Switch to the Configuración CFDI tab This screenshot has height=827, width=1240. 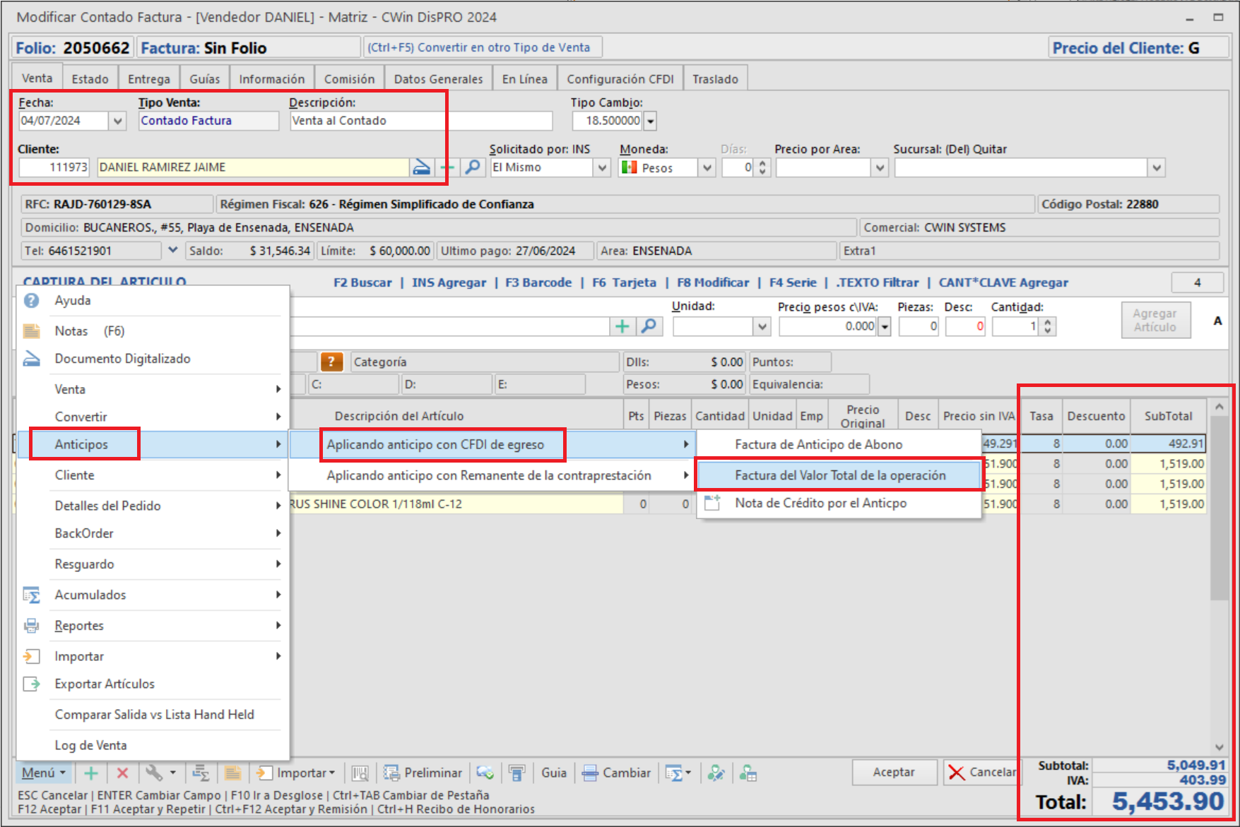620,78
